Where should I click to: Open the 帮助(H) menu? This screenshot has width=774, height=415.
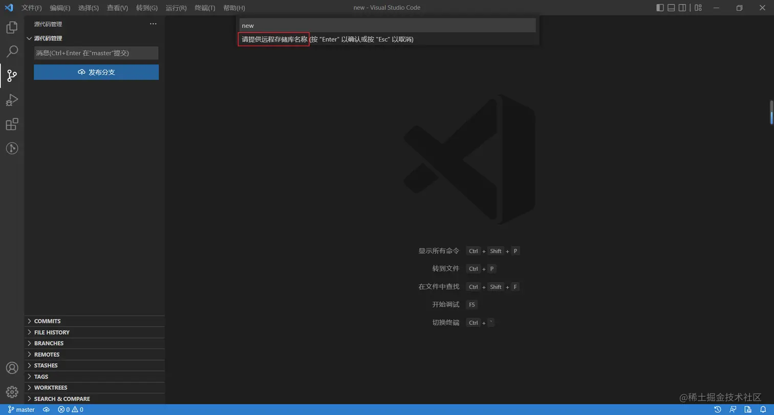[234, 8]
